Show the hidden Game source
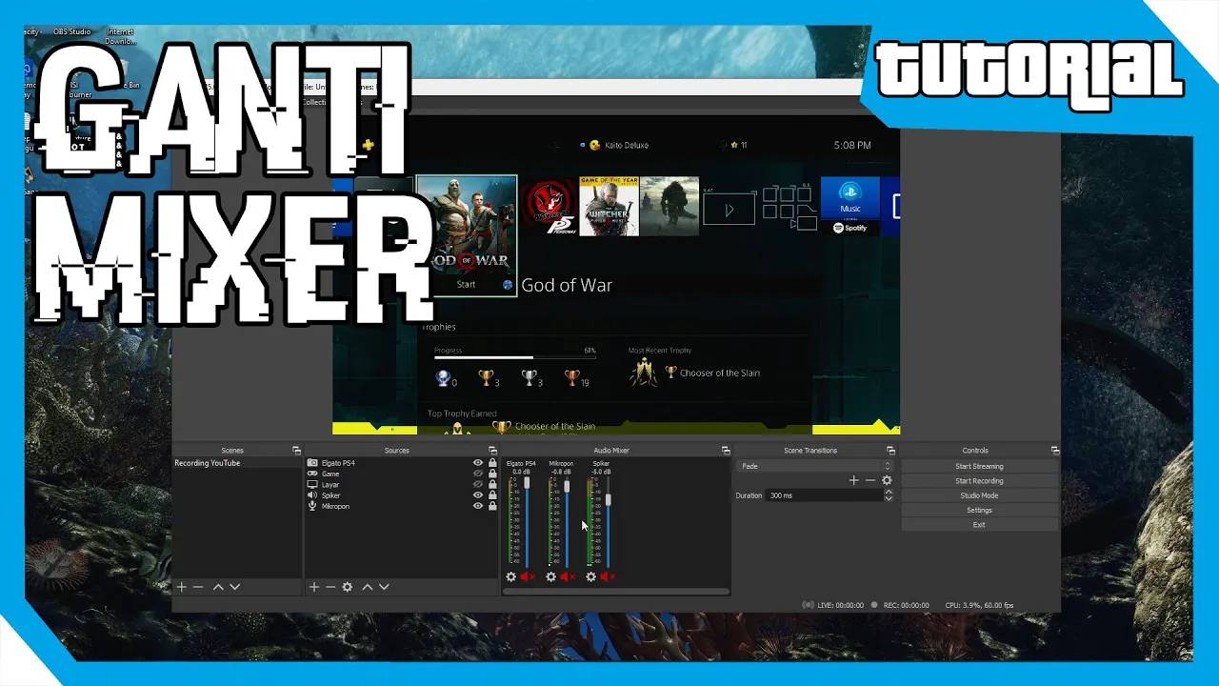 pos(478,474)
